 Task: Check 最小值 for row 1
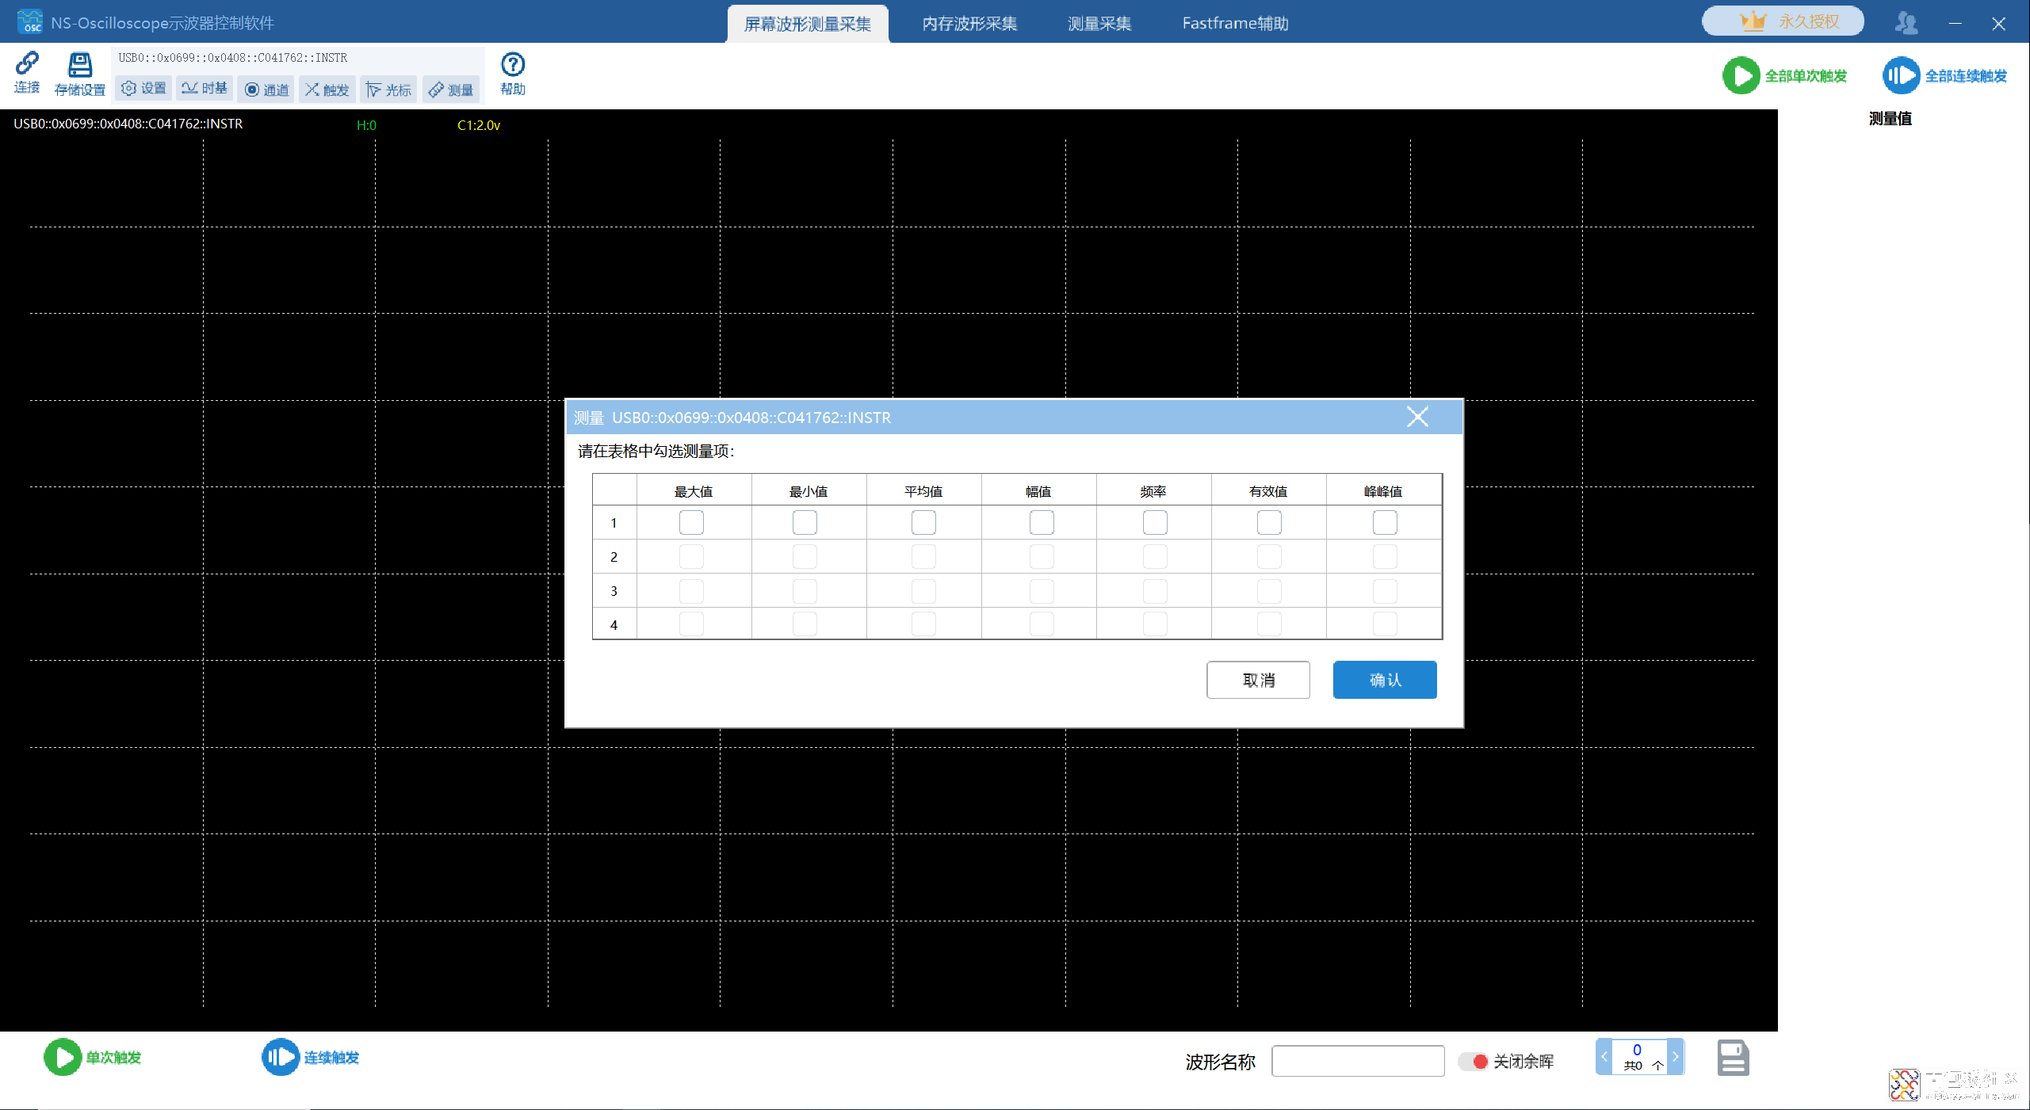point(805,523)
